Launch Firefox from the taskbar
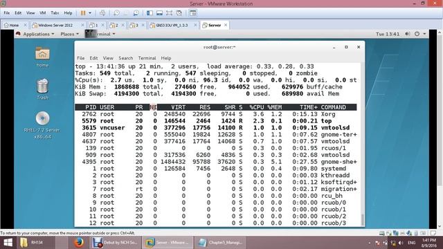The width and height of the screenshot is (443, 249). click(x=79, y=243)
